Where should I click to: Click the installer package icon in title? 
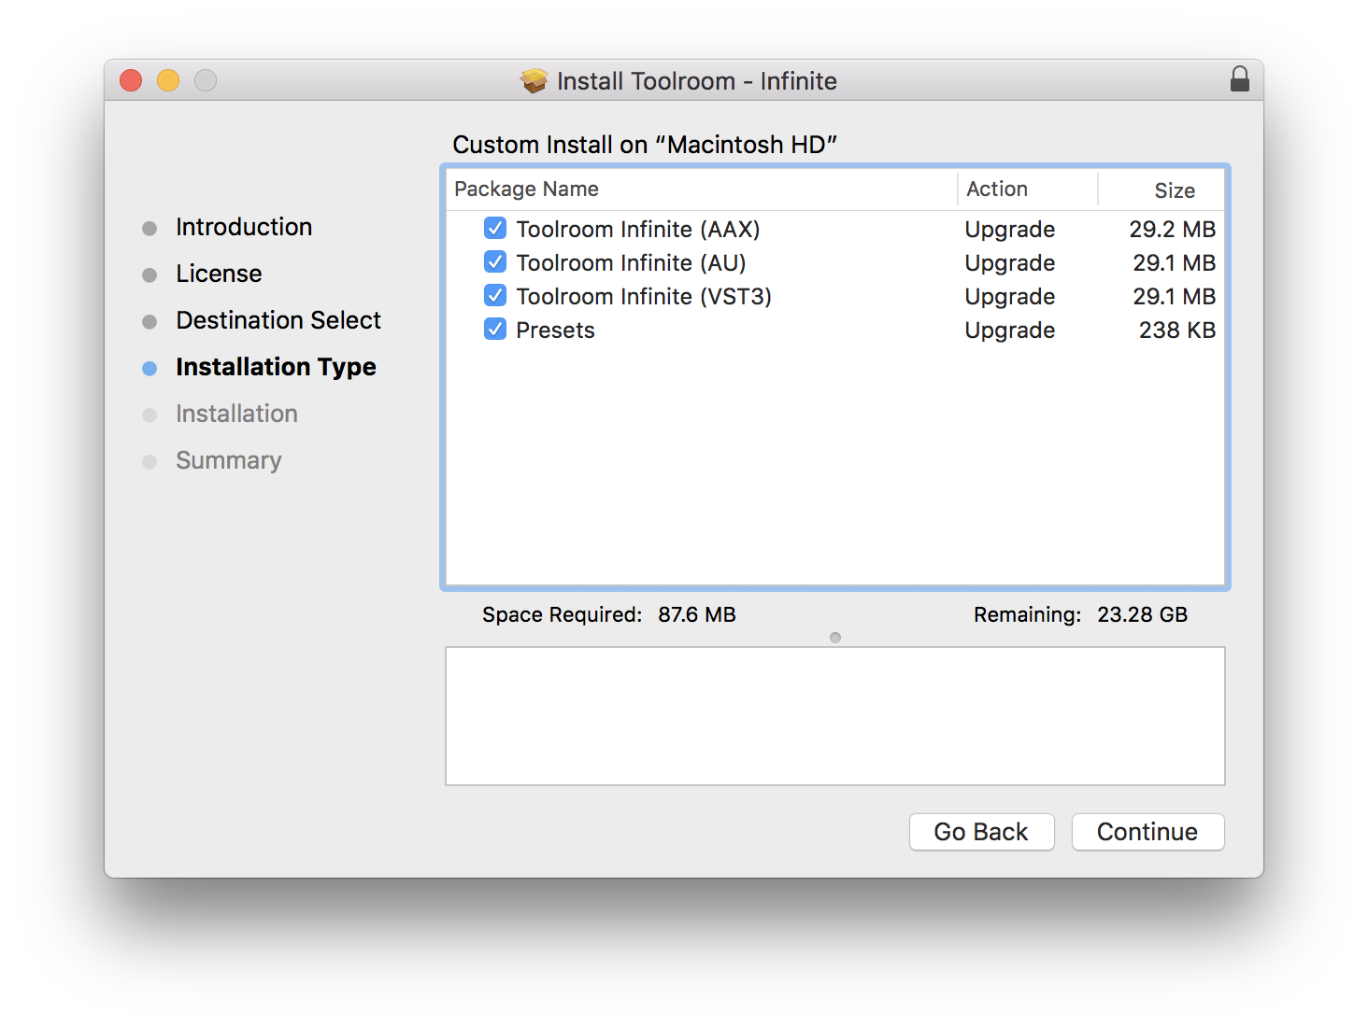click(x=534, y=81)
